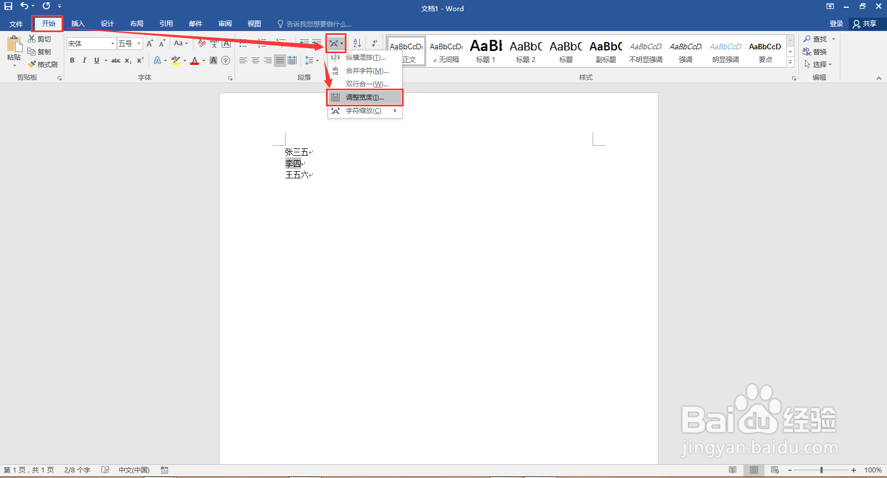The height and width of the screenshot is (478, 887).
Task: Open font color dropdown arrow
Action: [203, 60]
